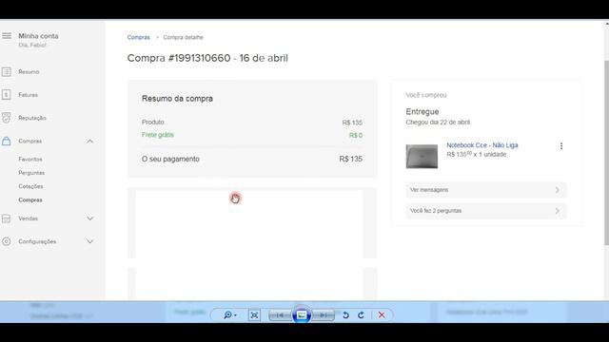The image size is (609, 342).
Task: Click the Chegou dia 22 de abril text
Action: coord(438,123)
